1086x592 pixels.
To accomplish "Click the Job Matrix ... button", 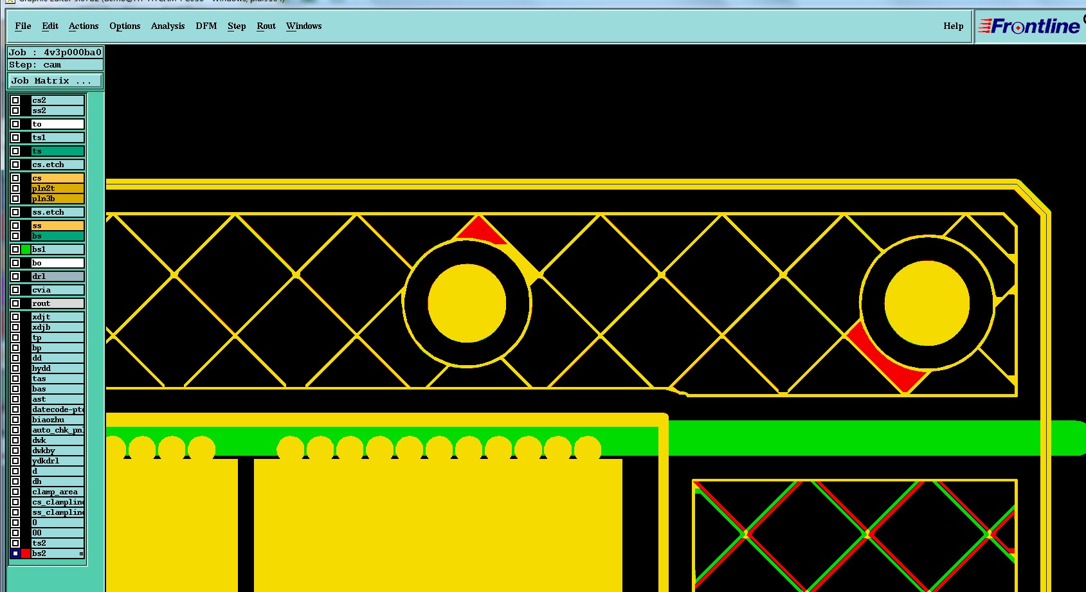I will 55,81.
